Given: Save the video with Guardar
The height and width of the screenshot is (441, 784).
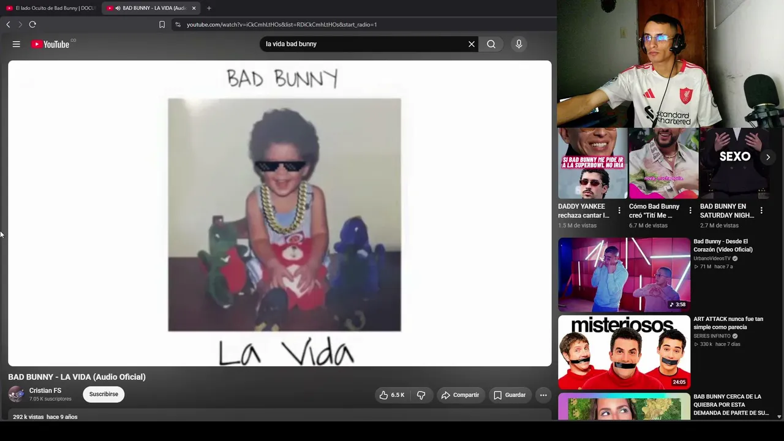Looking at the screenshot, I should [x=510, y=395].
